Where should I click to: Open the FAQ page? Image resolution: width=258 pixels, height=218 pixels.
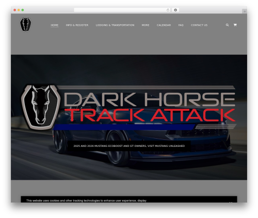[181, 25]
